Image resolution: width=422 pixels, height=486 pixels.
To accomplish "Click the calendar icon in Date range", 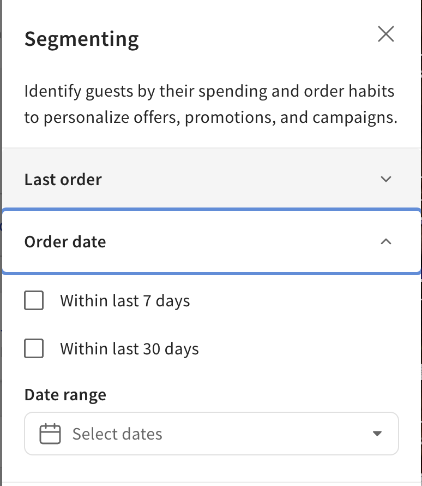I will point(50,434).
